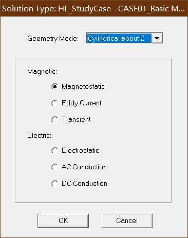
Task: Confirm the dialog with OK
Action: click(63, 220)
